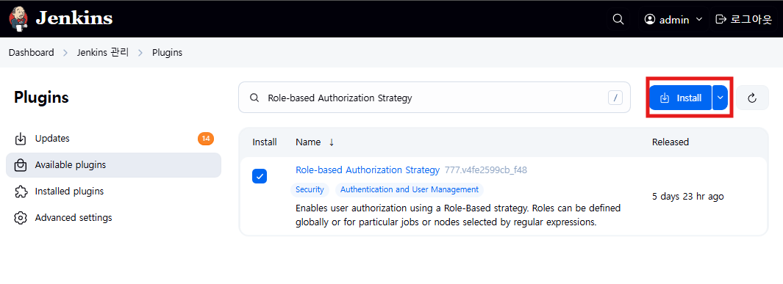Click the Name column sort arrow
The image size is (783, 284).
coord(331,142)
